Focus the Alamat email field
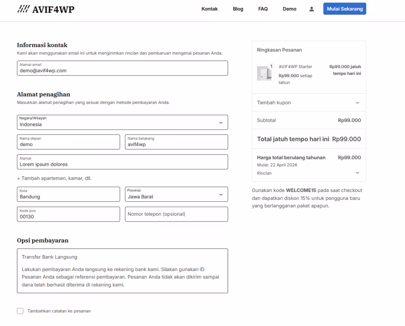Image resolution: width=405 pixels, height=326 pixels. pos(123,68)
